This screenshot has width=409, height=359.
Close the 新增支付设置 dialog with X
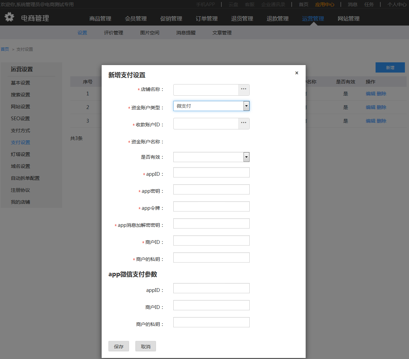click(296, 73)
